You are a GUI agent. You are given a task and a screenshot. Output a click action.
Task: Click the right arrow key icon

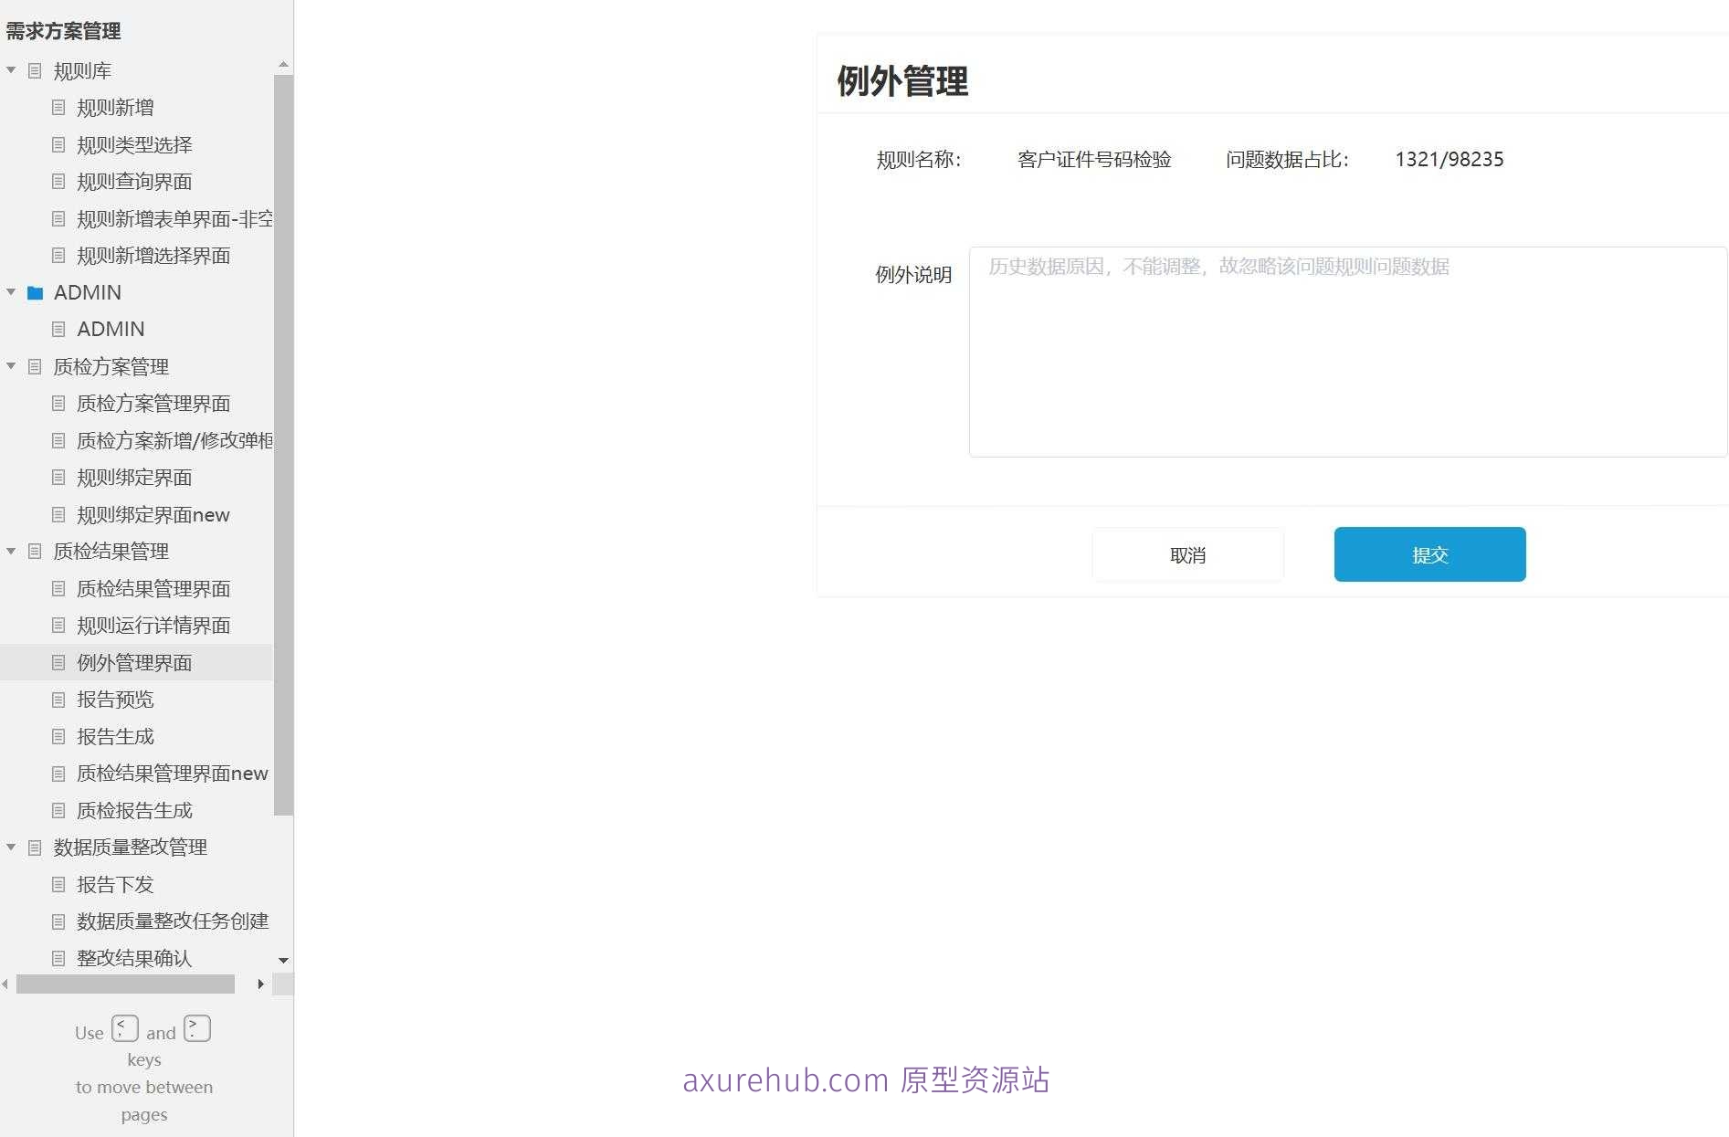click(x=196, y=1029)
